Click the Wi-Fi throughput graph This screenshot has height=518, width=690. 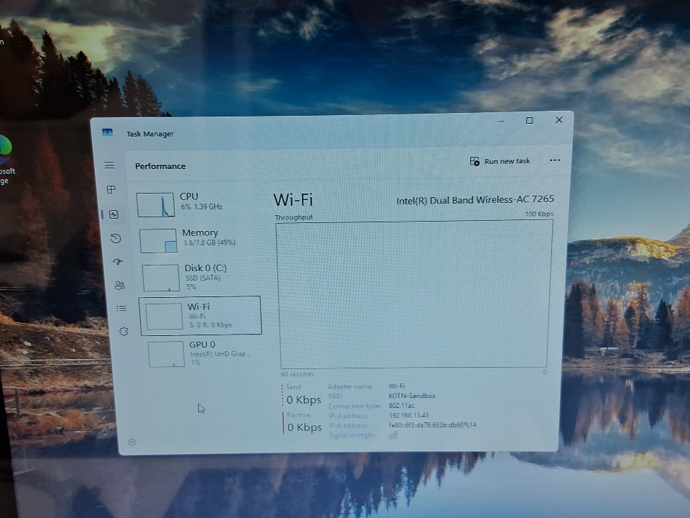tap(413, 294)
